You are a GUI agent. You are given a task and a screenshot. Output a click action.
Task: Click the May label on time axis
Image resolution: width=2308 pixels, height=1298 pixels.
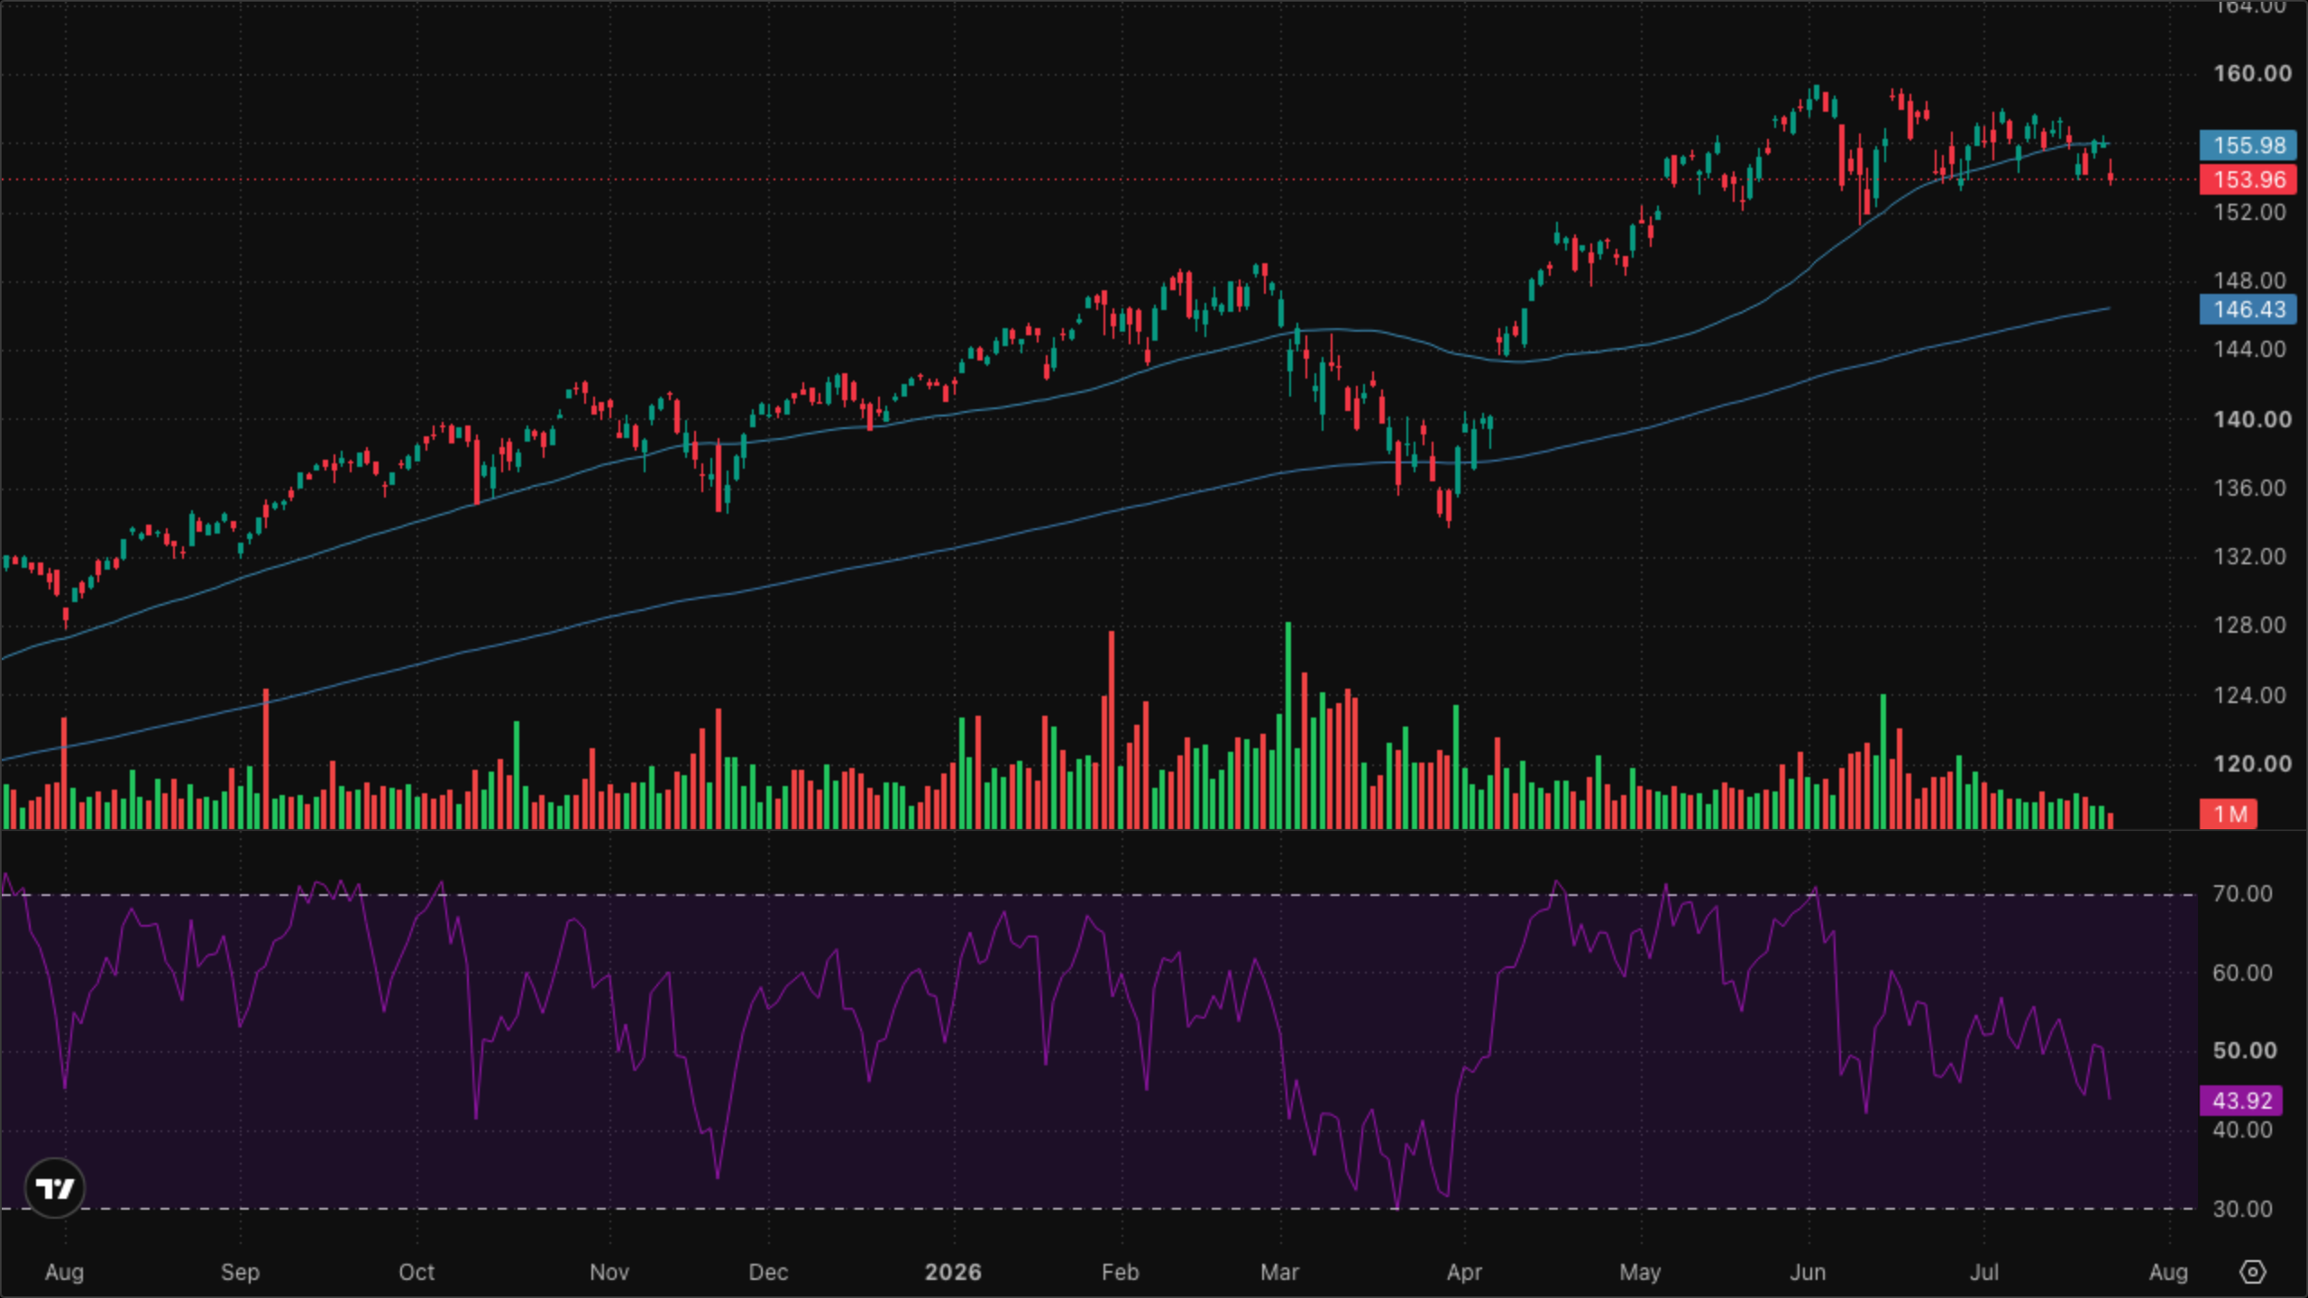(x=1640, y=1273)
